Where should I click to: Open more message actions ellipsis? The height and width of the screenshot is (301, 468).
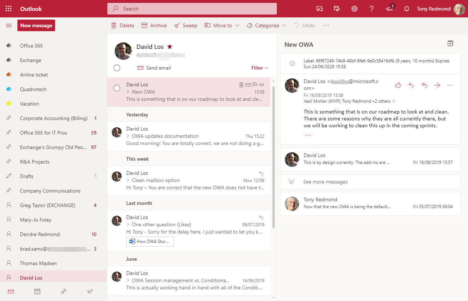click(x=450, y=85)
